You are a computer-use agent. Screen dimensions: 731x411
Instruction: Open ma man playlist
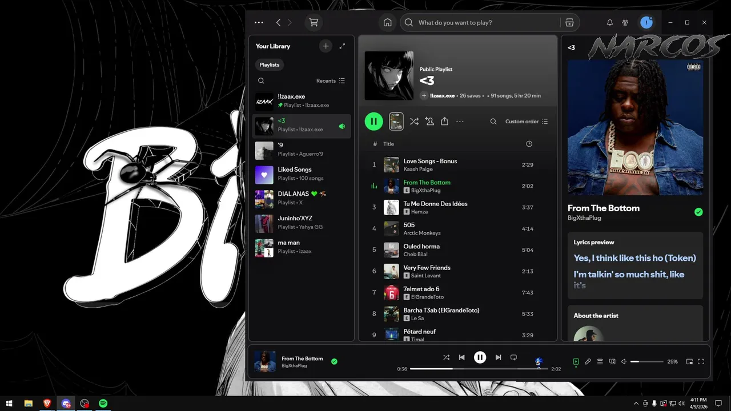tap(302, 247)
